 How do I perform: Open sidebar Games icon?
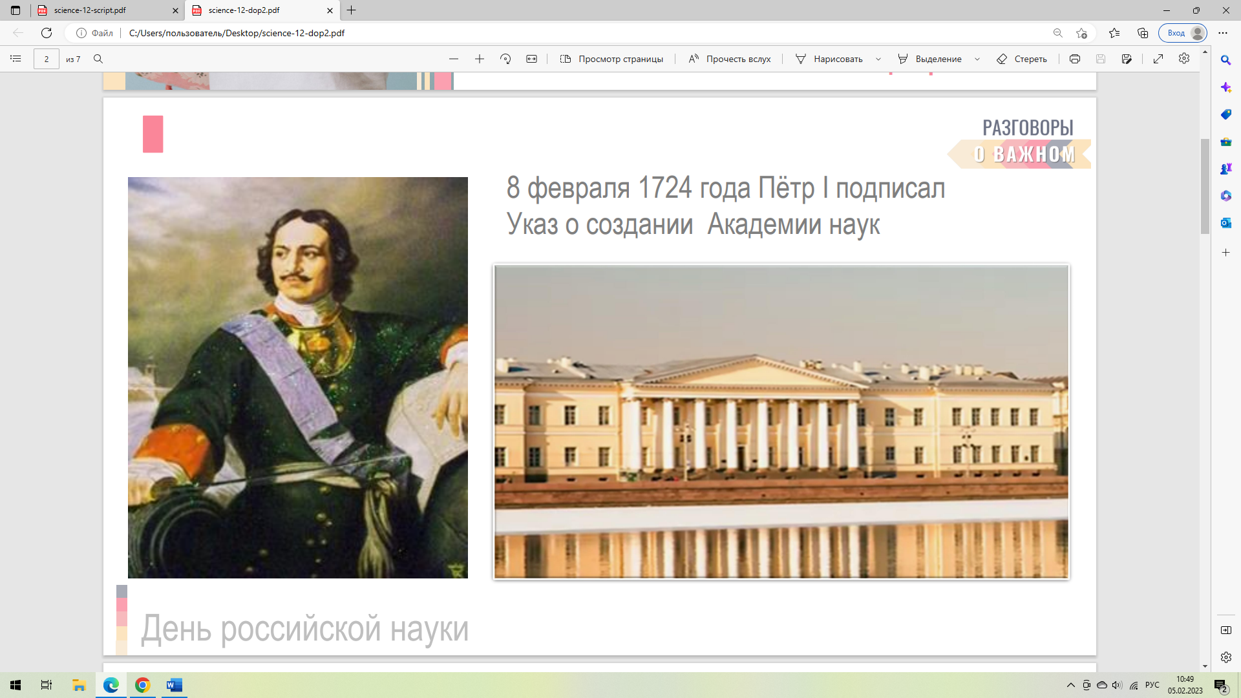pos(1225,169)
